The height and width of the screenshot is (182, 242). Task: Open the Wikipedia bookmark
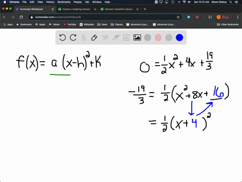coord(87,24)
